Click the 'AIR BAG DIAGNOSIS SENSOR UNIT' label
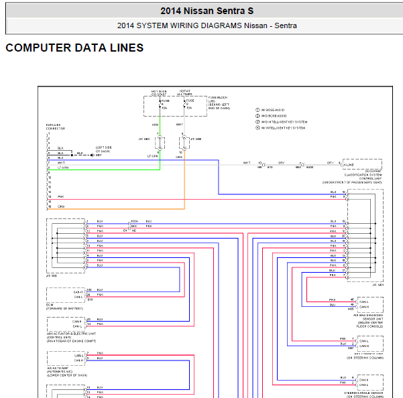The height and width of the screenshot is (398, 403). pyautogui.click(x=368, y=317)
